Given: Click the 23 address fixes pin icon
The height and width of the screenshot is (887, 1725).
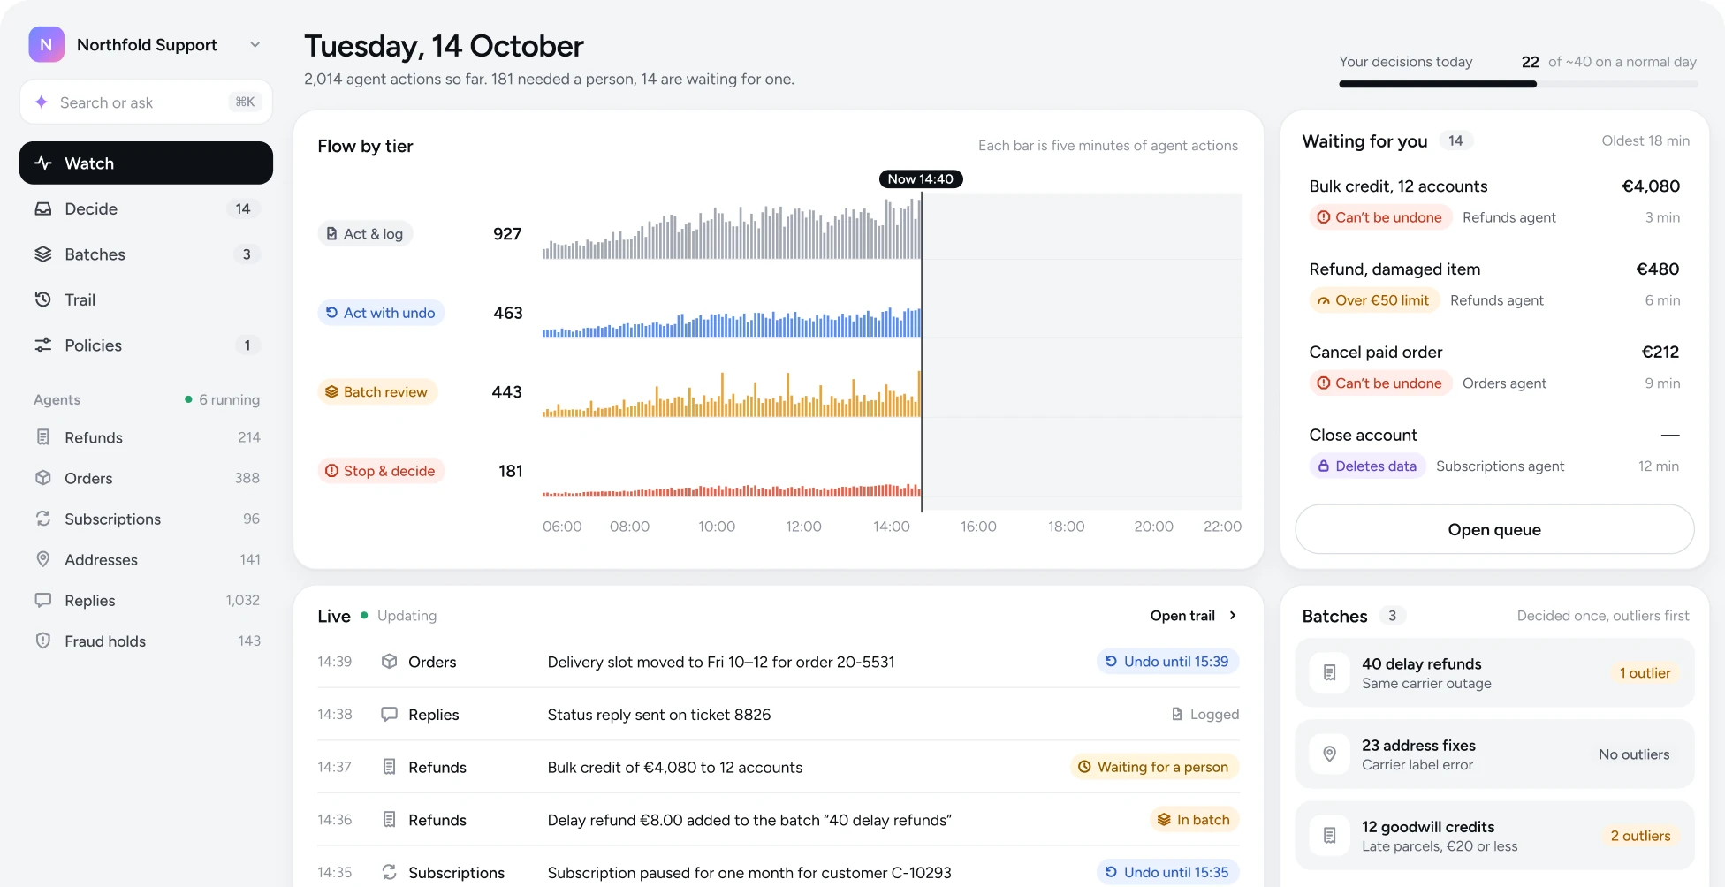Looking at the screenshot, I should coord(1329,754).
